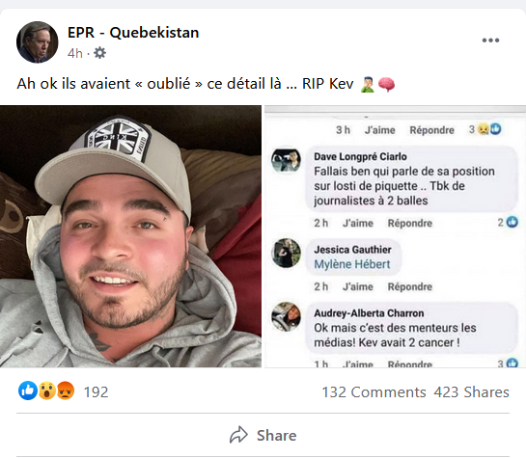Open the man in cap photo
The image size is (526, 458).
[130, 236]
